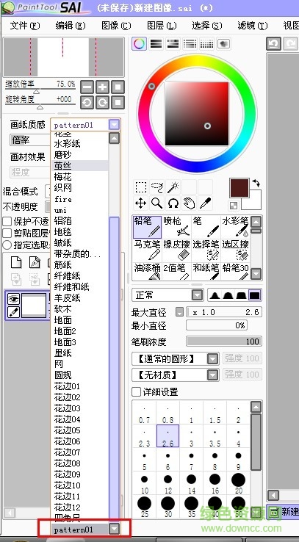
Task: Select the eyedropper color picker tool
Action: tap(205, 203)
